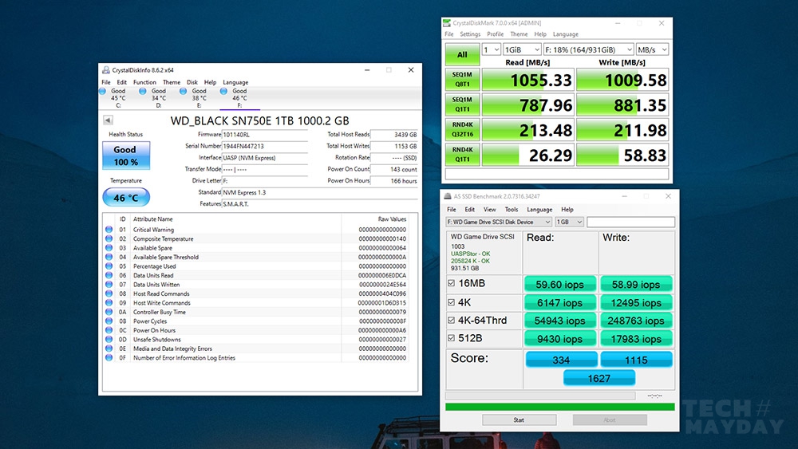Open the Language menu in AS SSD Benchmark
The width and height of the screenshot is (798, 449).
[539, 210]
